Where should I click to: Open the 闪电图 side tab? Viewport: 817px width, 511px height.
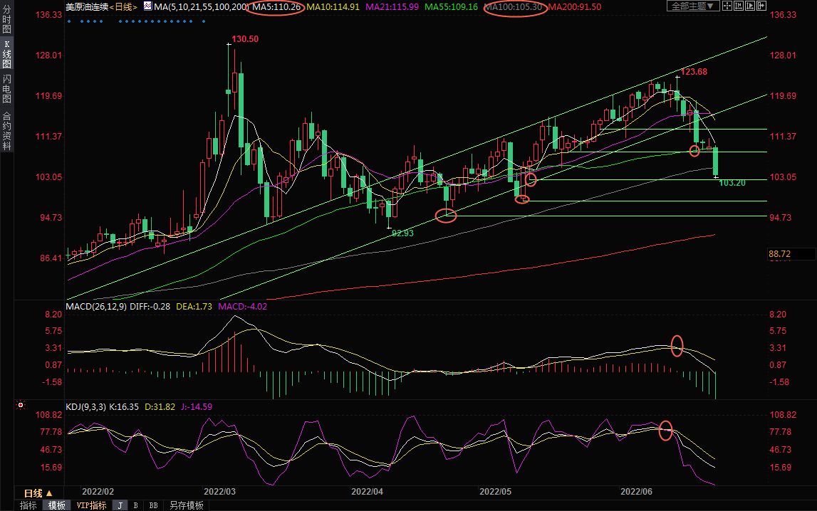[6, 88]
